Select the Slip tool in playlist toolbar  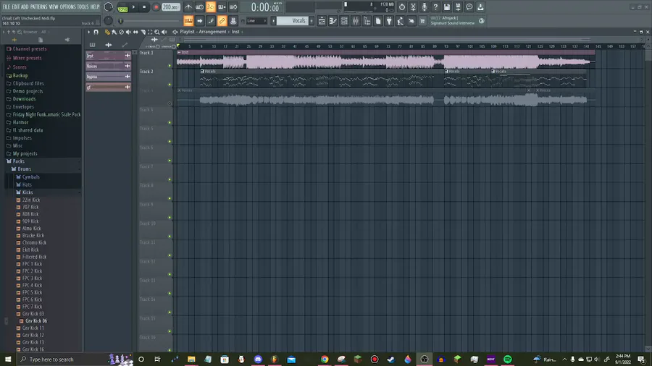(x=135, y=32)
